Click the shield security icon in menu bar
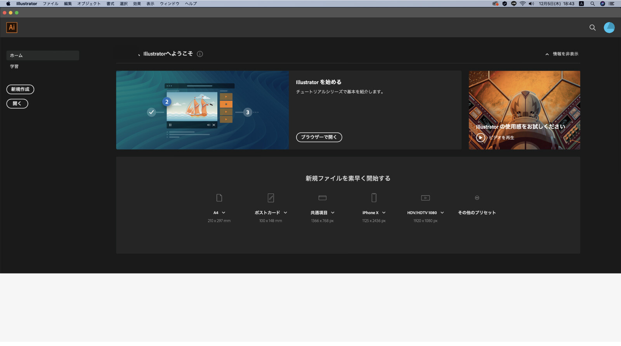This screenshot has height=346, width=621. pos(505,3)
